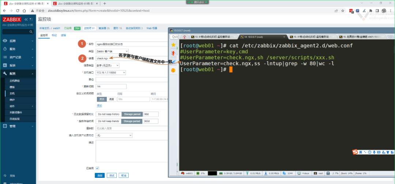
Task: Open 主机群组 in sidebar
Action: tap(15, 81)
